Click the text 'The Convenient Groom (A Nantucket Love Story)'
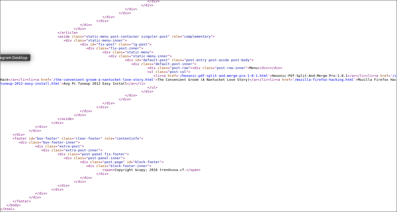 [x=204, y=80]
